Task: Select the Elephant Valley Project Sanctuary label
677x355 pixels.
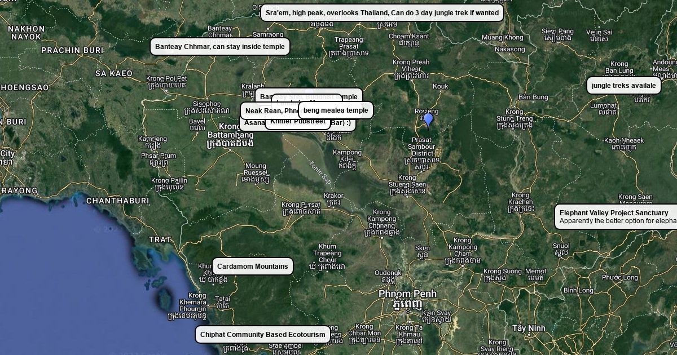Action: pyautogui.click(x=615, y=216)
